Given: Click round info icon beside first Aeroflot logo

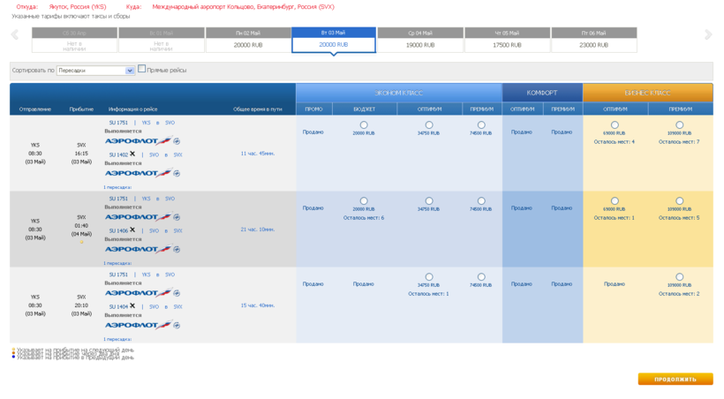Looking at the screenshot, I should (x=177, y=141).
